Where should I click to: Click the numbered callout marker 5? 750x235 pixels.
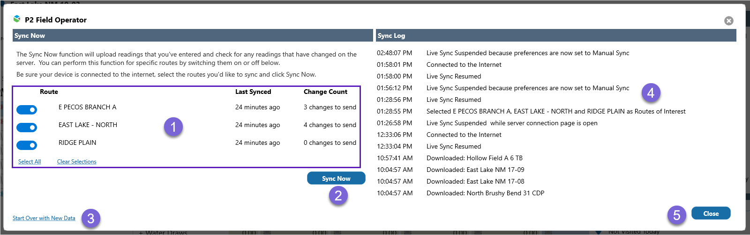(676, 215)
